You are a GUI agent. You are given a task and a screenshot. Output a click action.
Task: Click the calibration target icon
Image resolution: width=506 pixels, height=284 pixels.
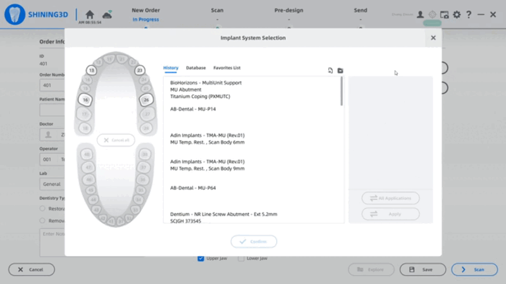[432, 15]
